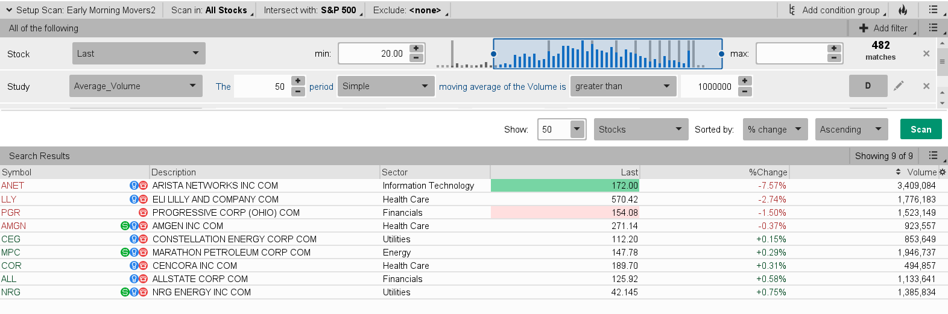Increase the max price with the plus stepper
Screen dimensions: 948x314
834,48
